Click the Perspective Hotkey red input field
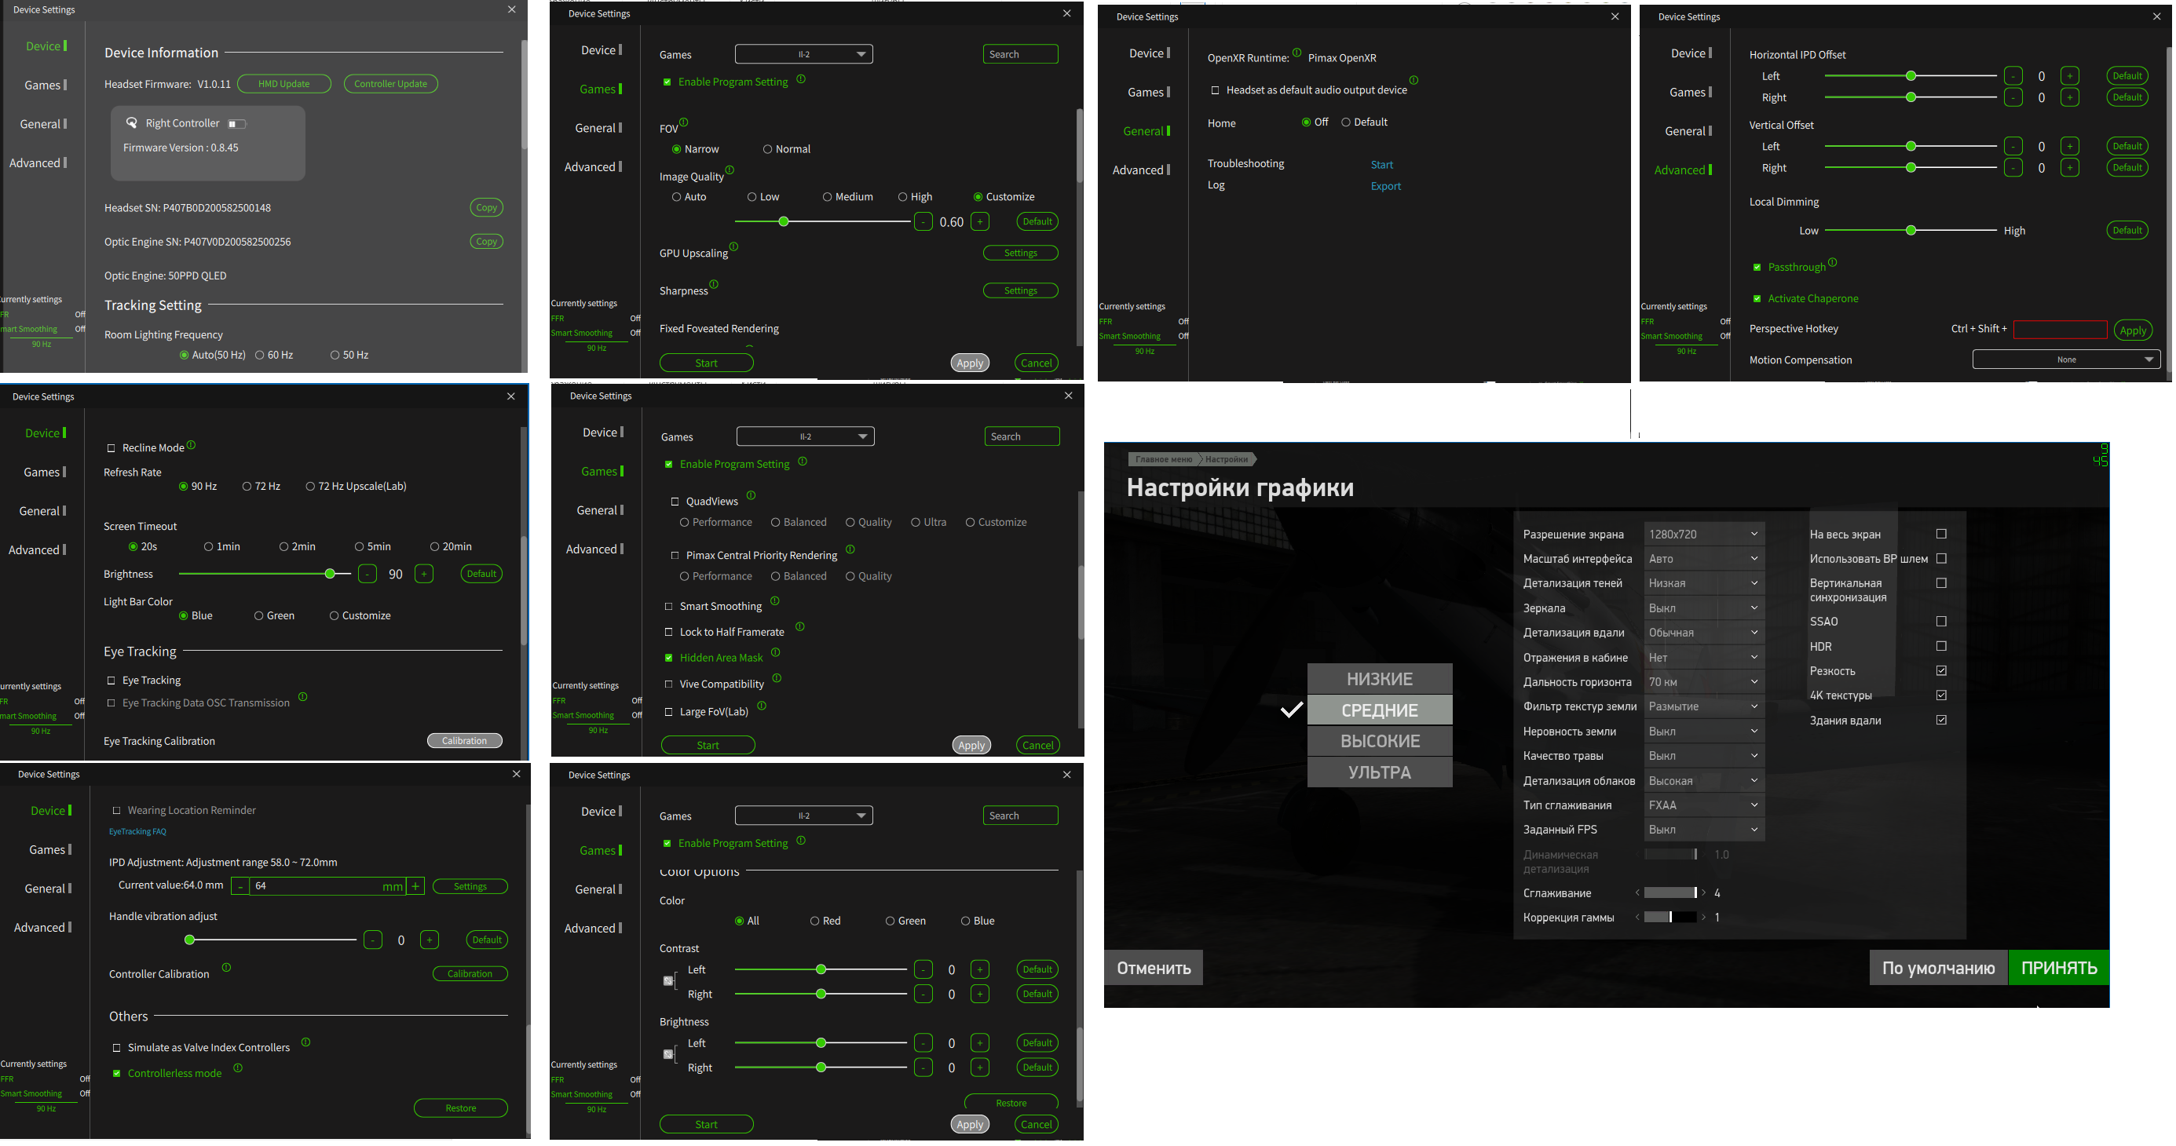2176x1146 pixels. coord(2060,330)
